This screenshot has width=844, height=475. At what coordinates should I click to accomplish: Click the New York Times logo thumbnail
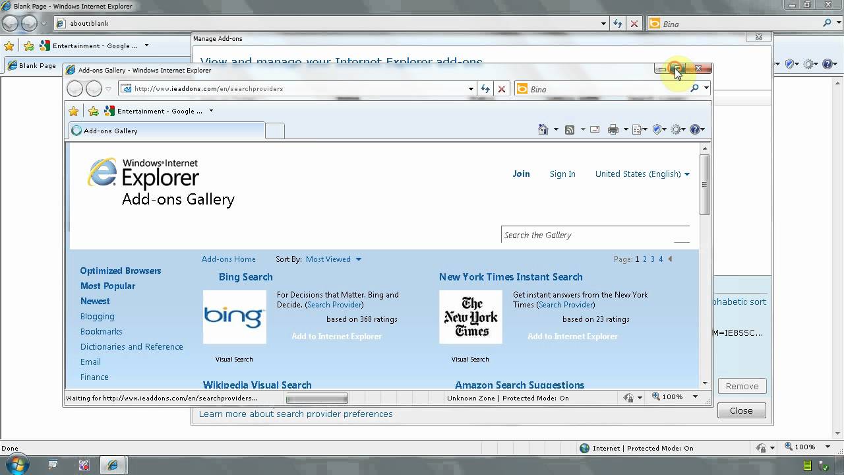[470, 317]
